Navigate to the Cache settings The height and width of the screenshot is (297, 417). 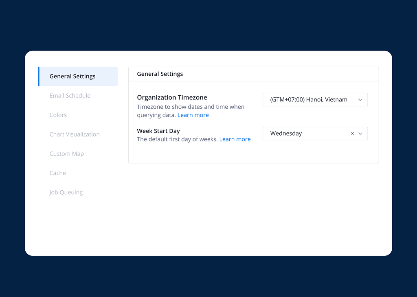coord(58,173)
